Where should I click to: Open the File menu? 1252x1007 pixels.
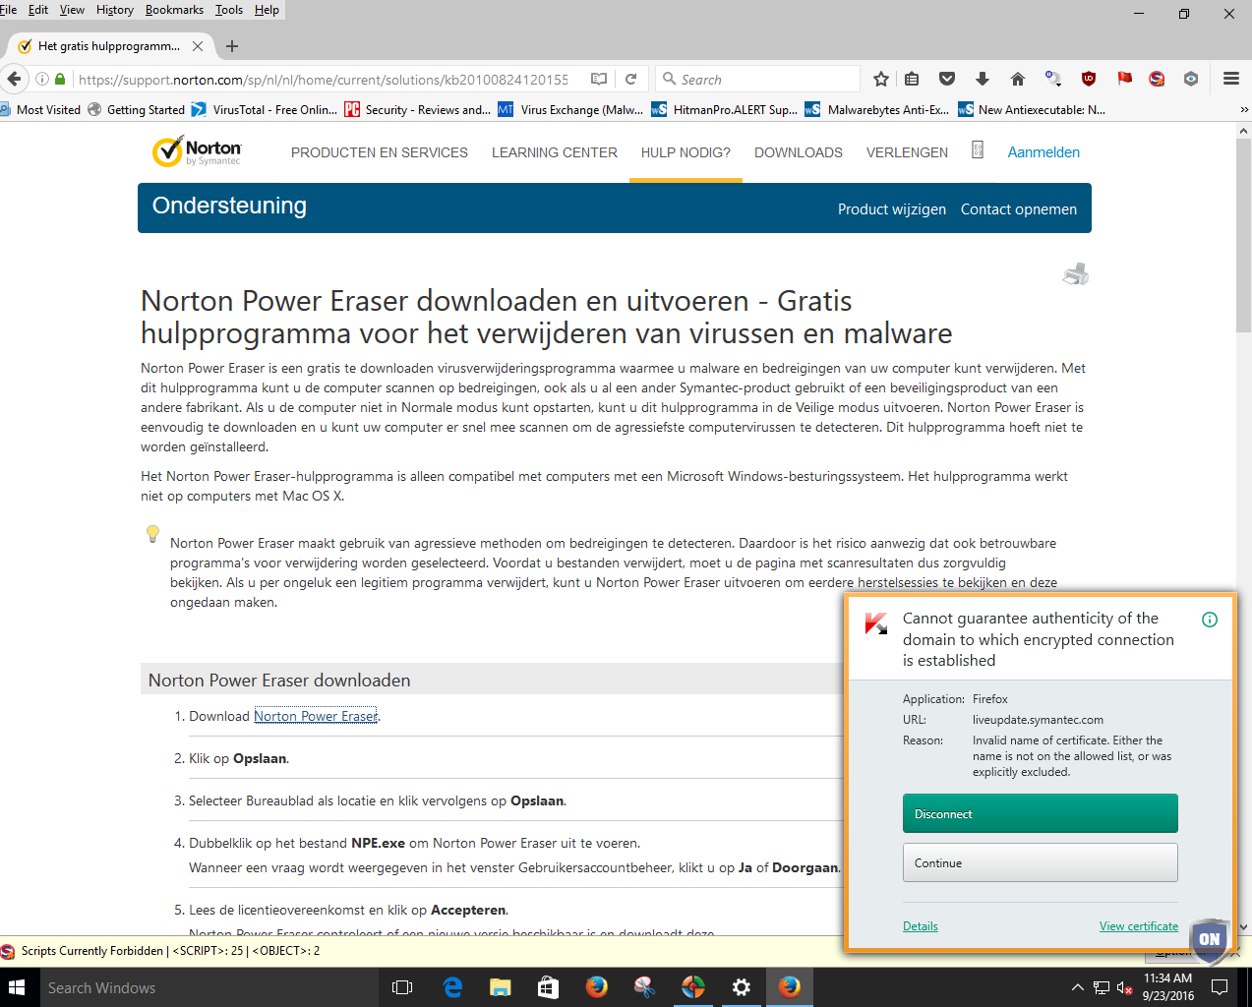(8, 10)
